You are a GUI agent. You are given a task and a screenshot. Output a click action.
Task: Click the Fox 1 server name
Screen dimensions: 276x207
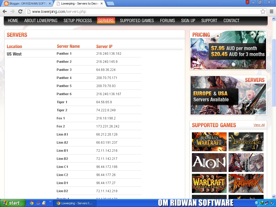tap(61, 118)
